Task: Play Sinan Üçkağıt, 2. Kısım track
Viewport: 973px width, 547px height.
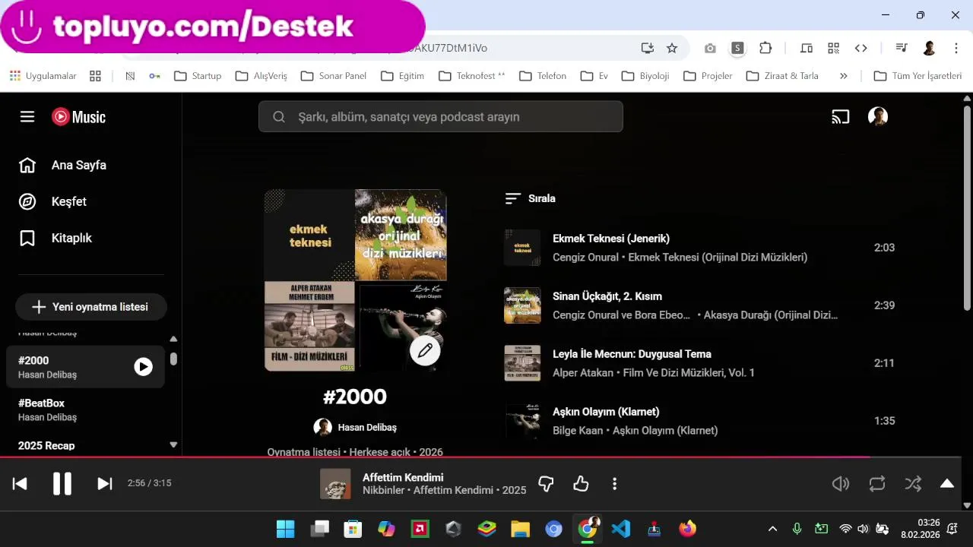Action: [607, 296]
